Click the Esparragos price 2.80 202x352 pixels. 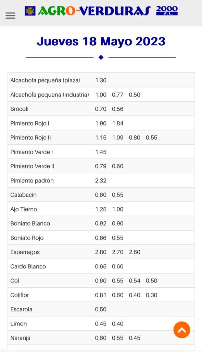[x=101, y=252]
